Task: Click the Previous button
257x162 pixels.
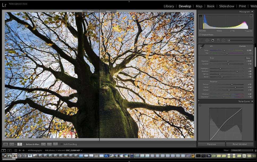Action: (x=211, y=144)
